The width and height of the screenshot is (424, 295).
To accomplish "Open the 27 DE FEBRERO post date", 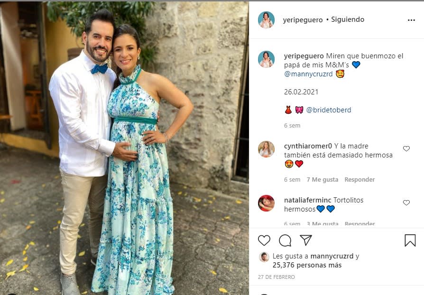I will coord(276,277).
